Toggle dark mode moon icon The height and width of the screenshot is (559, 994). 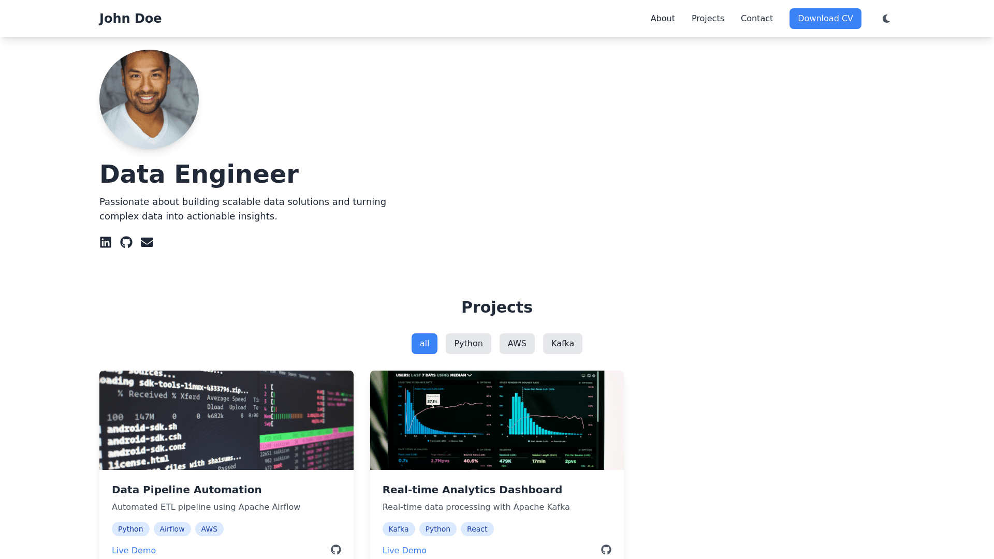(x=886, y=19)
